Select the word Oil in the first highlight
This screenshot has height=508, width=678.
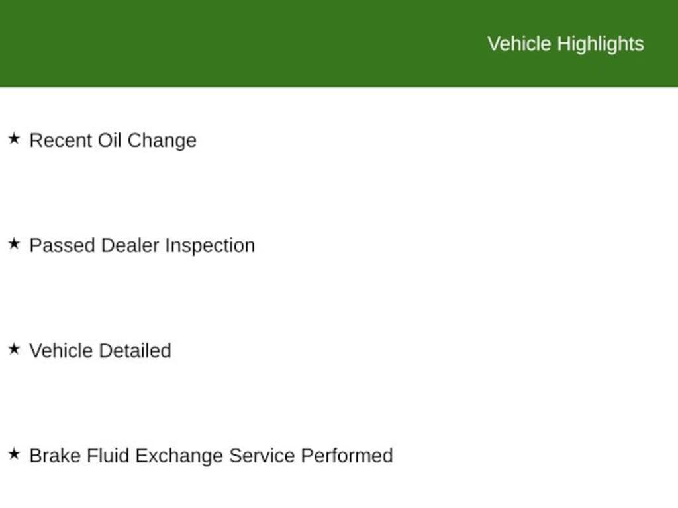(x=109, y=140)
